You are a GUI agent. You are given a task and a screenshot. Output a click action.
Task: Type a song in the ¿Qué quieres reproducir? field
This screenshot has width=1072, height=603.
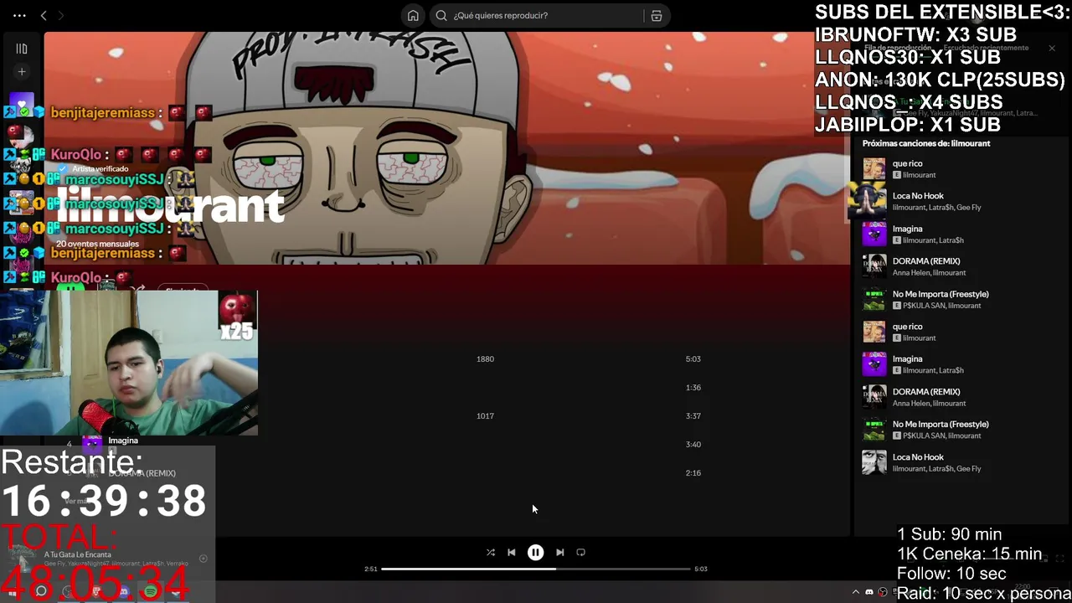[549, 15]
